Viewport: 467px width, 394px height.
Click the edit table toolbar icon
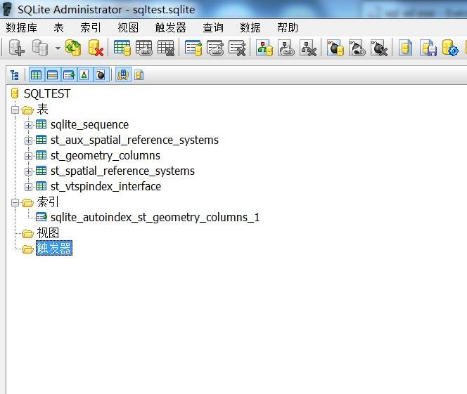point(144,48)
